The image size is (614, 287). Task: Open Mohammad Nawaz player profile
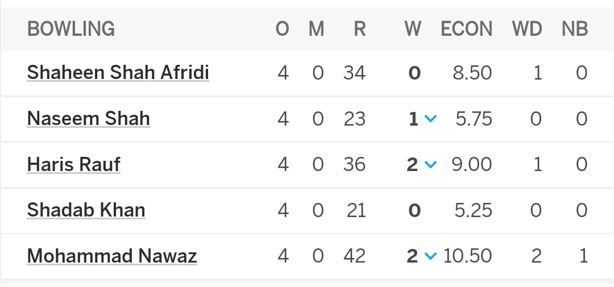point(112,256)
